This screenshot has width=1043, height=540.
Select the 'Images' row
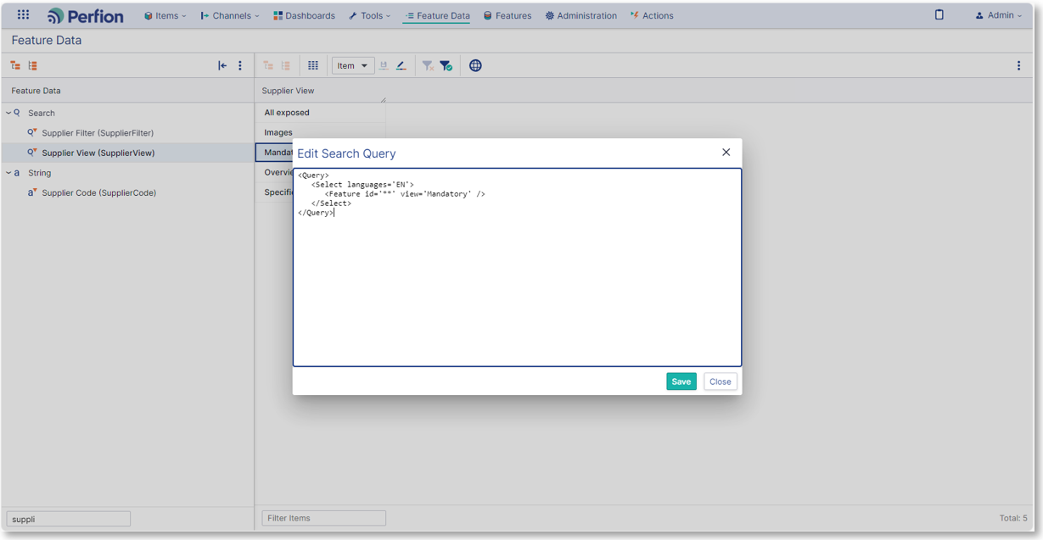click(x=320, y=132)
